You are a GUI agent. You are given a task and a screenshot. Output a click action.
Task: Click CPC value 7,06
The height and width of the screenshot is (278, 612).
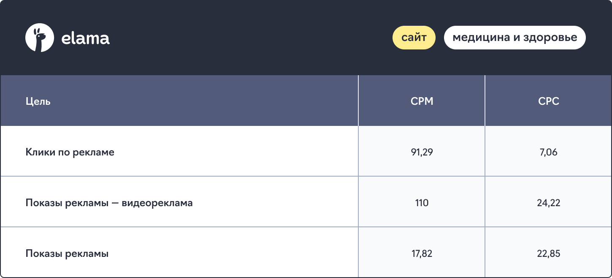(549, 152)
